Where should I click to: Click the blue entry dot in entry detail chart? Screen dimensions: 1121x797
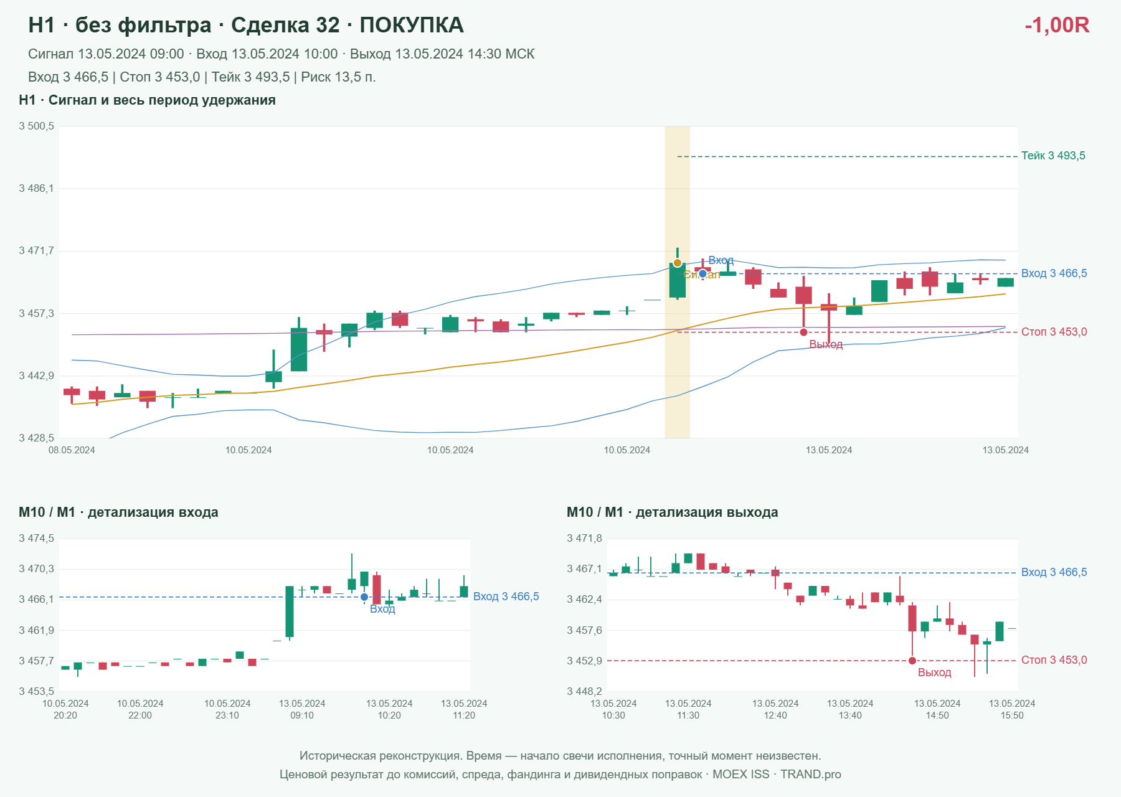click(x=364, y=597)
